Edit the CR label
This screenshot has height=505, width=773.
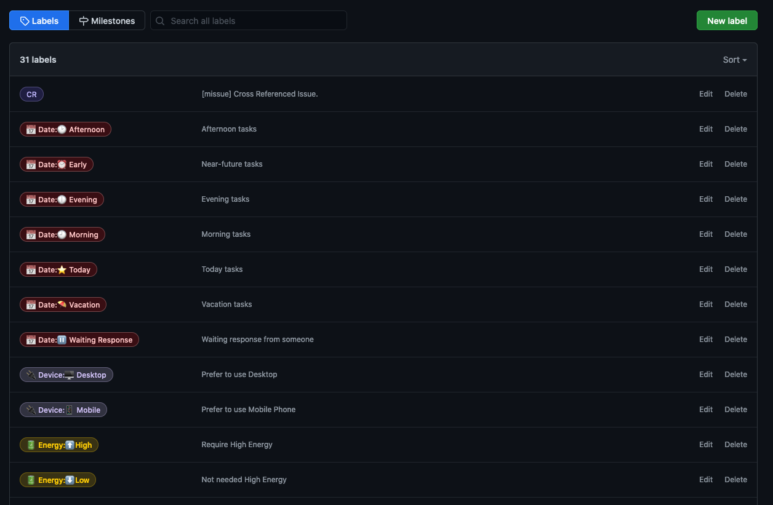pyautogui.click(x=706, y=94)
